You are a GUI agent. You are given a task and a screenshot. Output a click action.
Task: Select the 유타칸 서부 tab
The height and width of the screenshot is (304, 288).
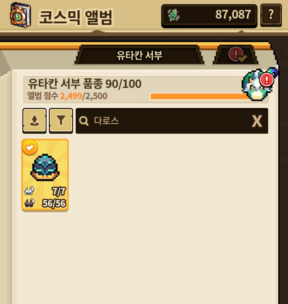pyautogui.click(x=139, y=55)
